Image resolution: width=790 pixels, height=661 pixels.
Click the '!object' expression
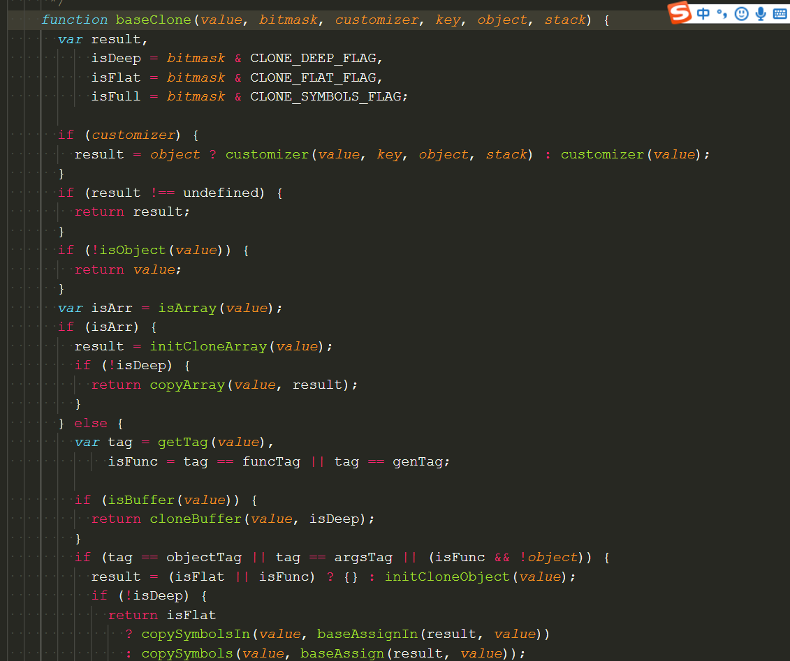tap(548, 557)
